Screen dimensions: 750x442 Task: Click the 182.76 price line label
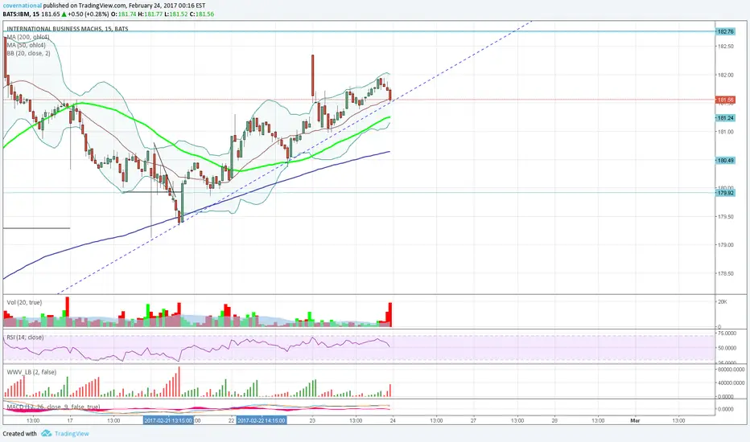pos(725,31)
